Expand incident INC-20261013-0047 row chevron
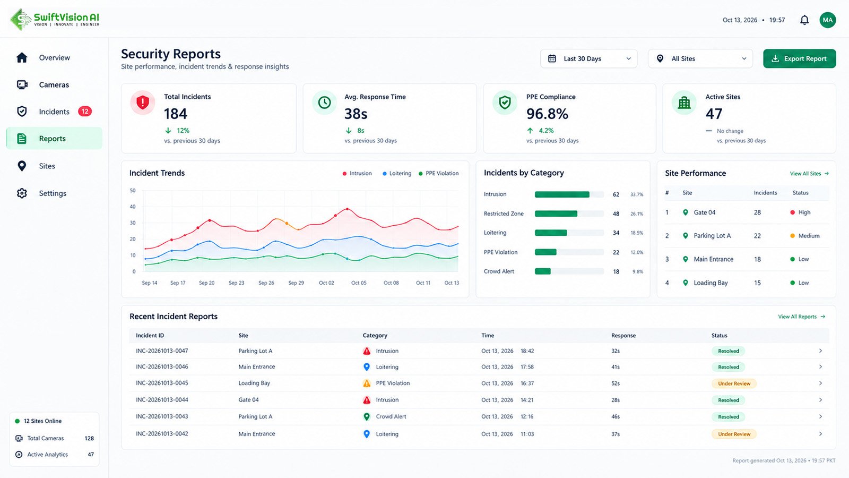849x478 pixels. (820, 351)
